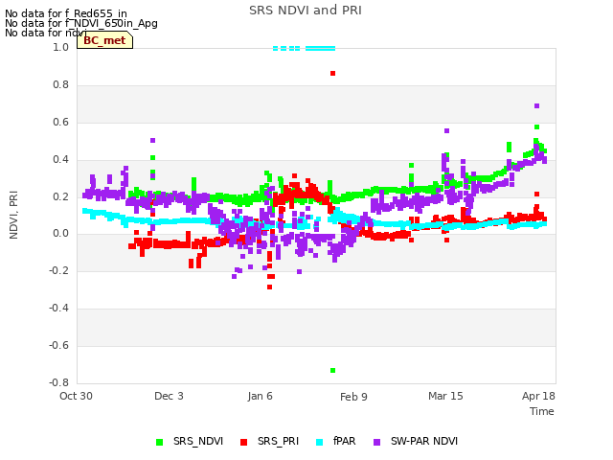The image size is (613, 460).
Task: Click the 0.8 y-axis tick label
Action: point(61,84)
